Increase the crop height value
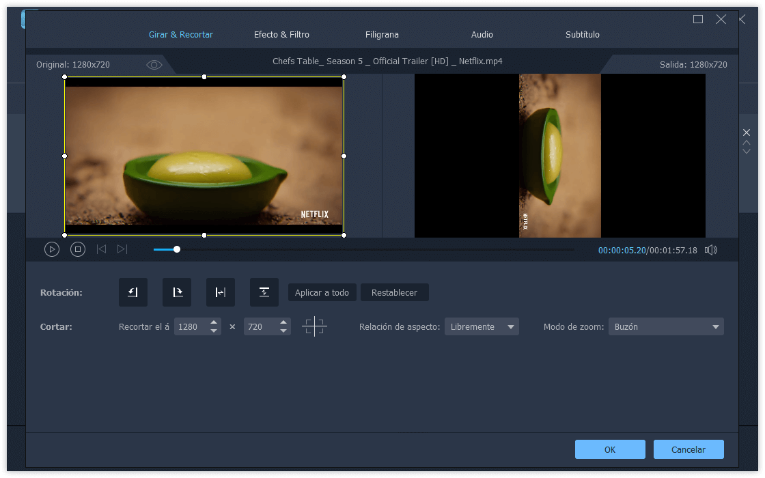 click(x=283, y=322)
